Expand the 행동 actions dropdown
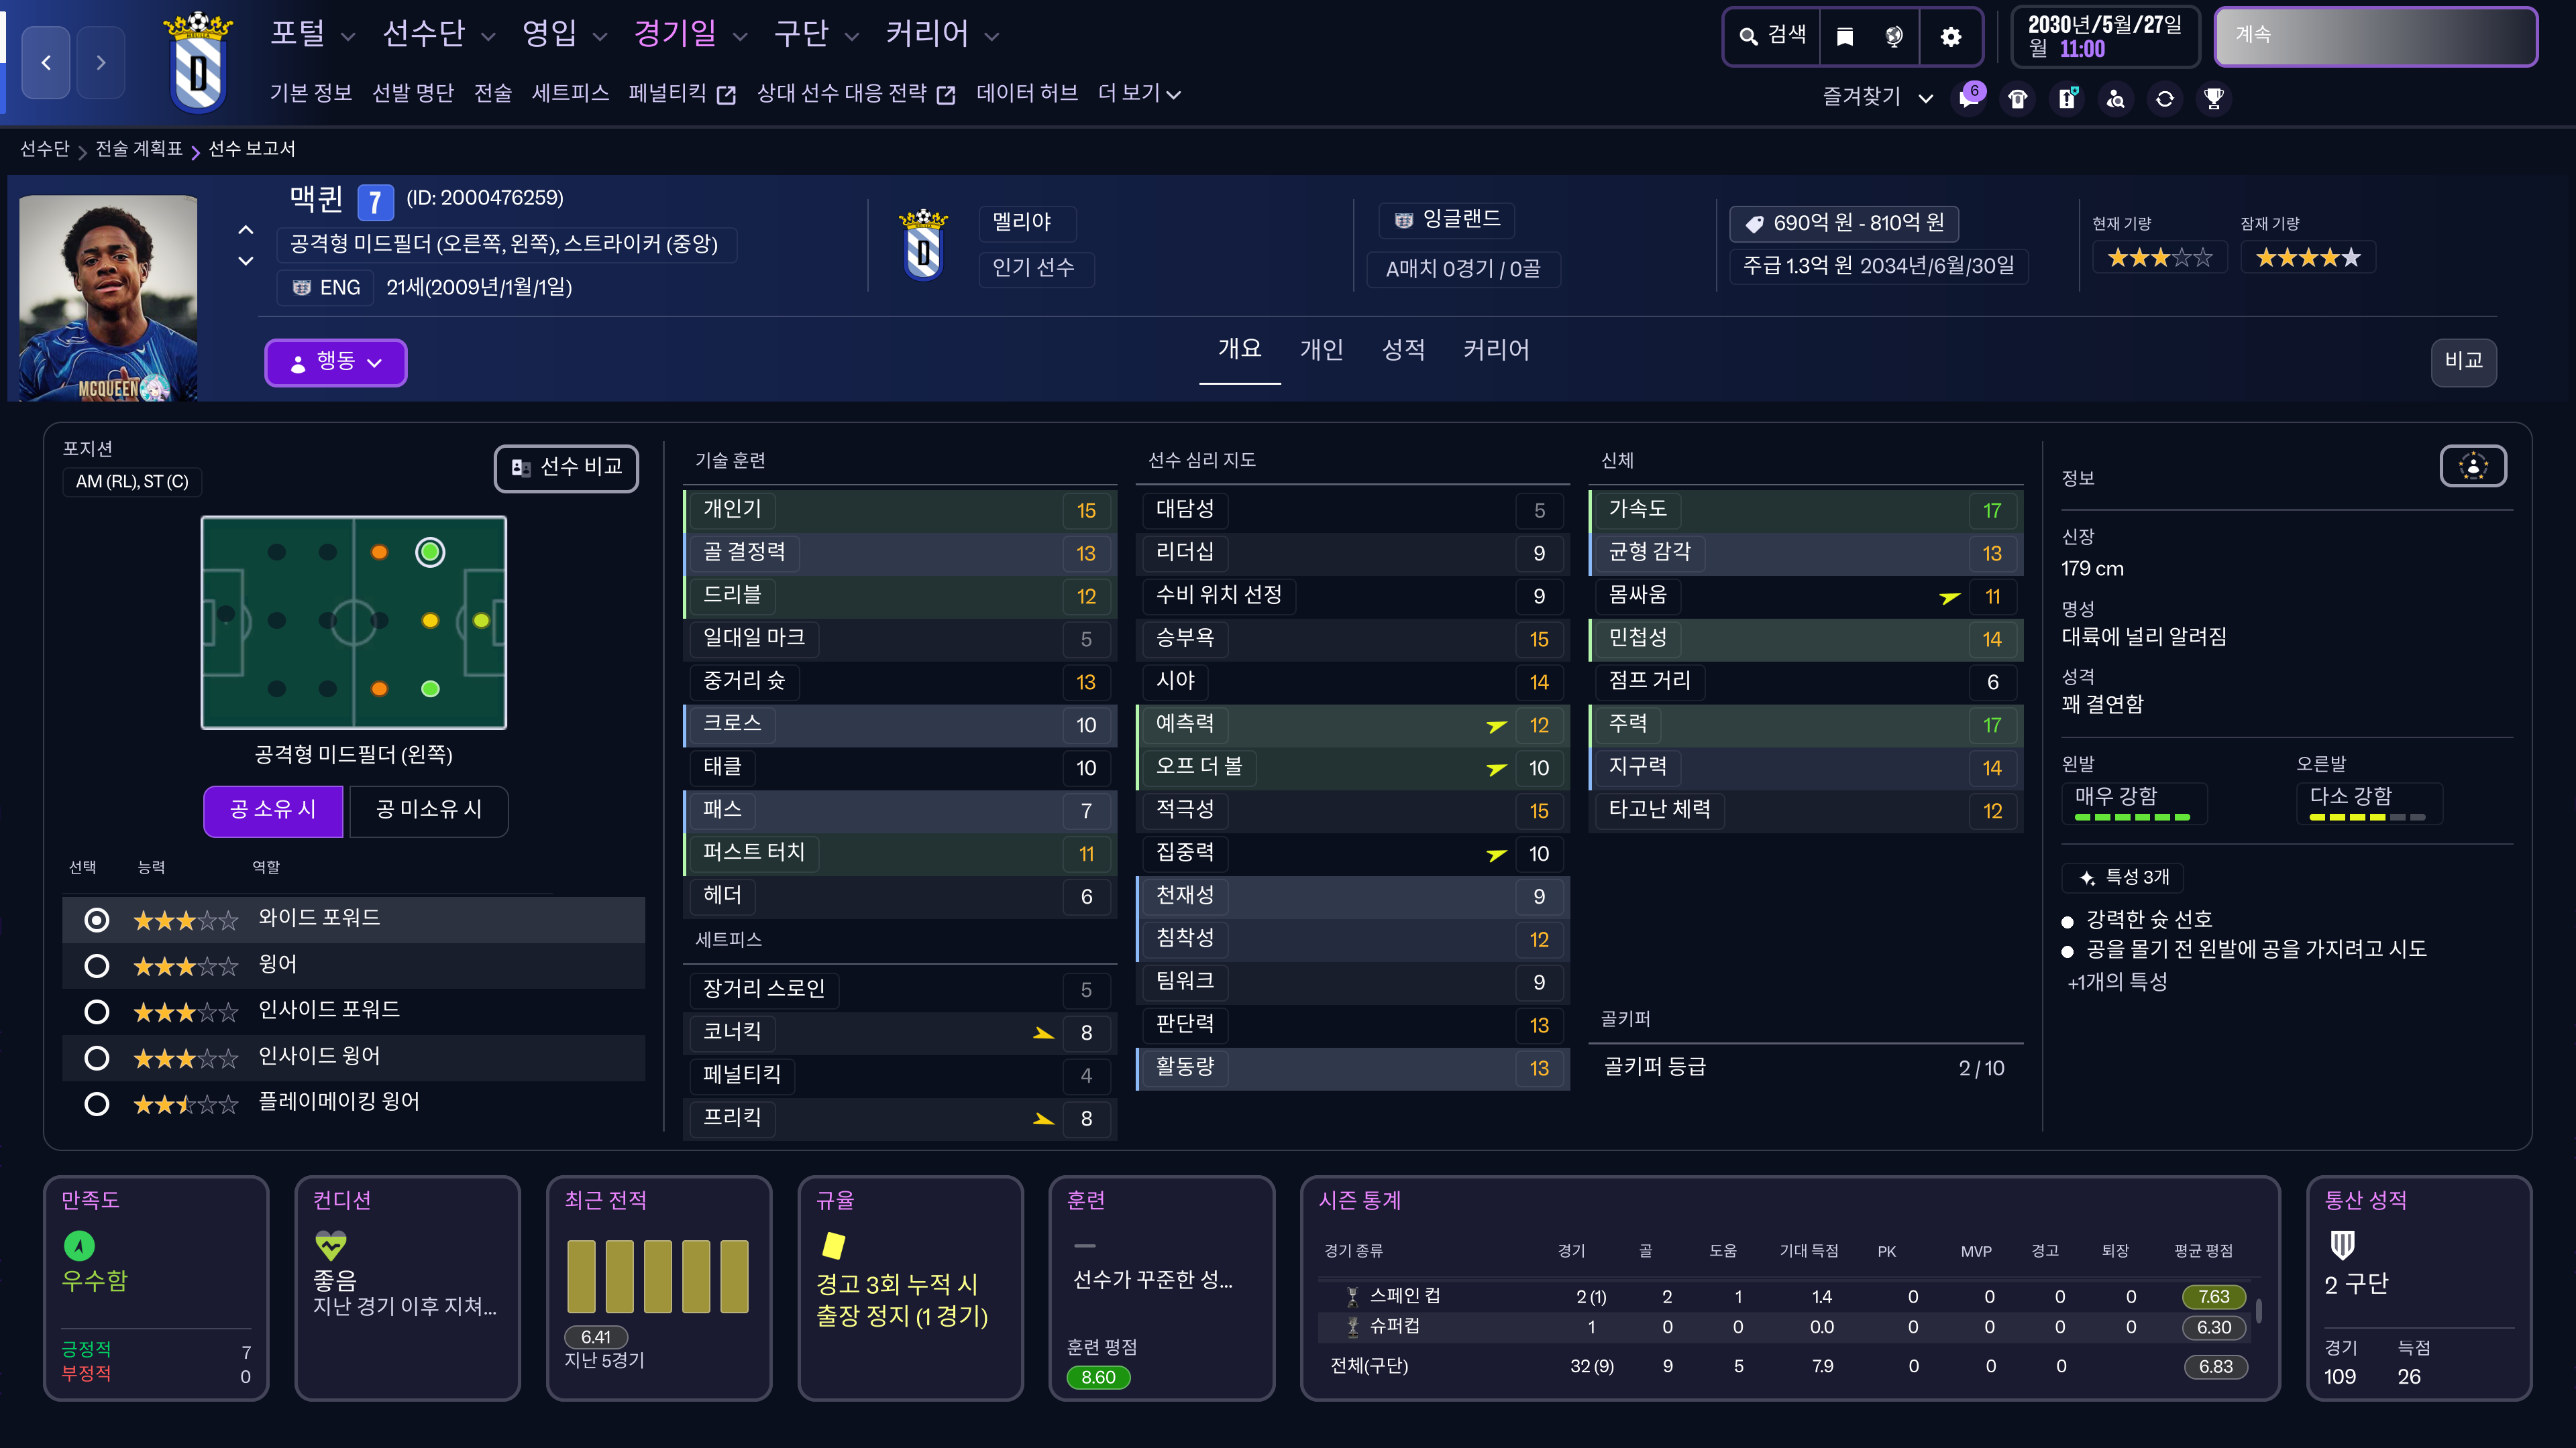The image size is (2576, 1448). 335,362
